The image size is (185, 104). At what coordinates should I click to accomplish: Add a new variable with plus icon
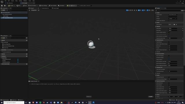[x=27, y=56]
